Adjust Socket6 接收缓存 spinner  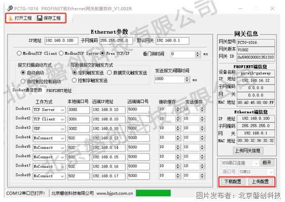pyautogui.click(x=178, y=156)
